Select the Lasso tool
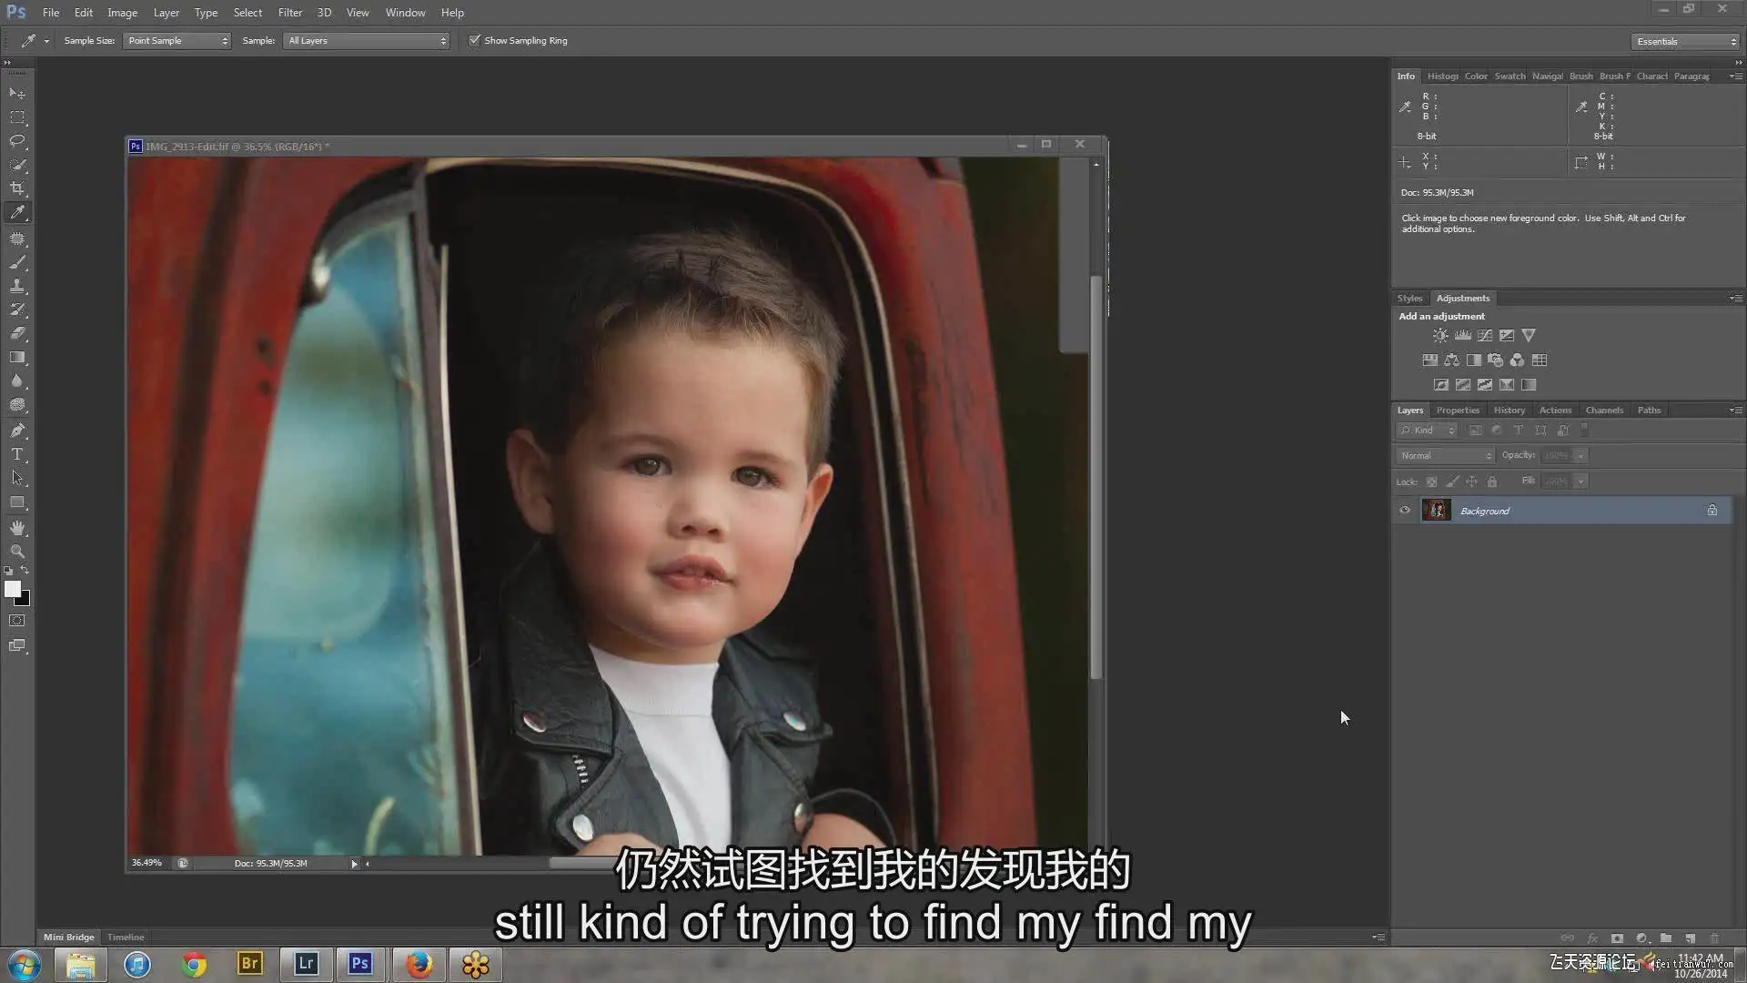Image resolution: width=1747 pixels, height=983 pixels. (17, 141)
